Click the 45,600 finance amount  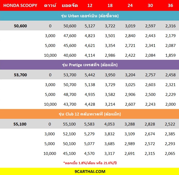[x=70, y=46]
